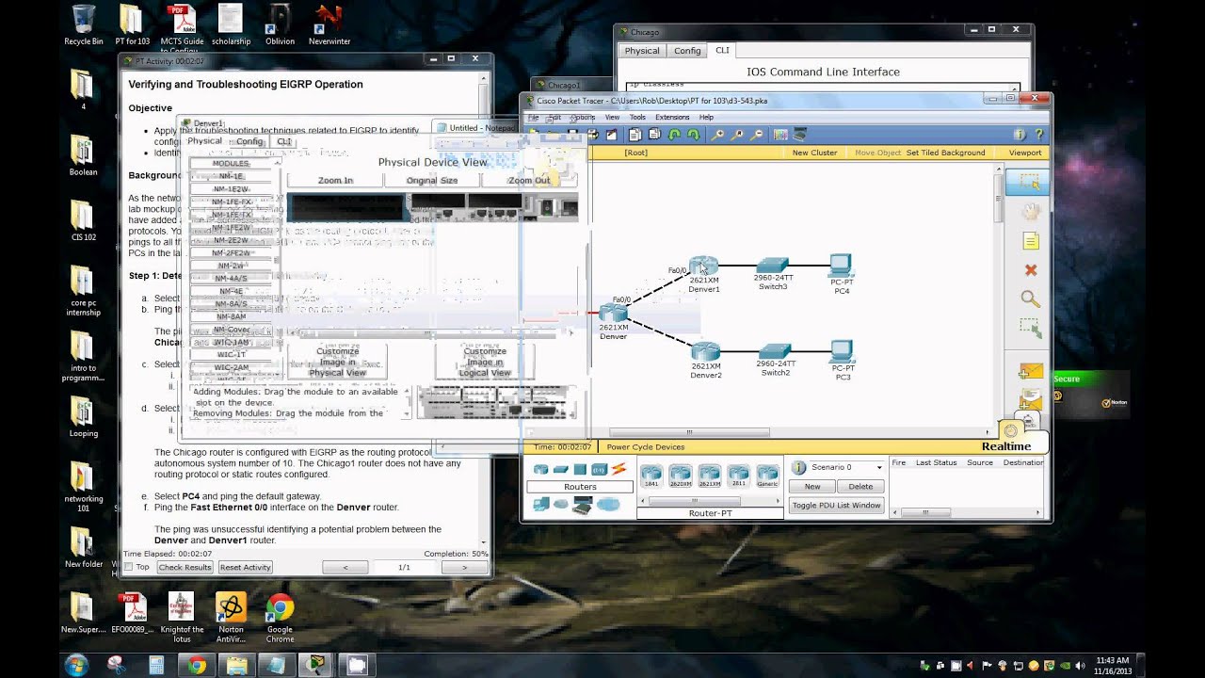Open the View menu in Packet Tracer
Image resolution: width=1205 pixels, height=678 pixels.
(612, 118)
